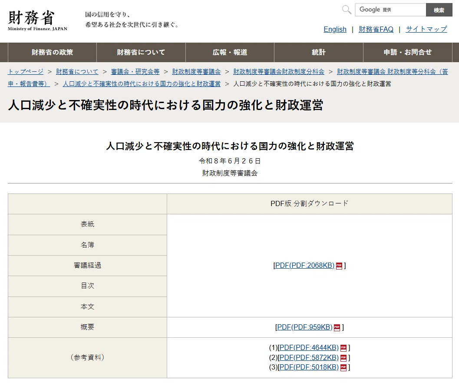Screen dimensions: 459x383
Task: Click the 目次 table cell
Action: (88, 286)
